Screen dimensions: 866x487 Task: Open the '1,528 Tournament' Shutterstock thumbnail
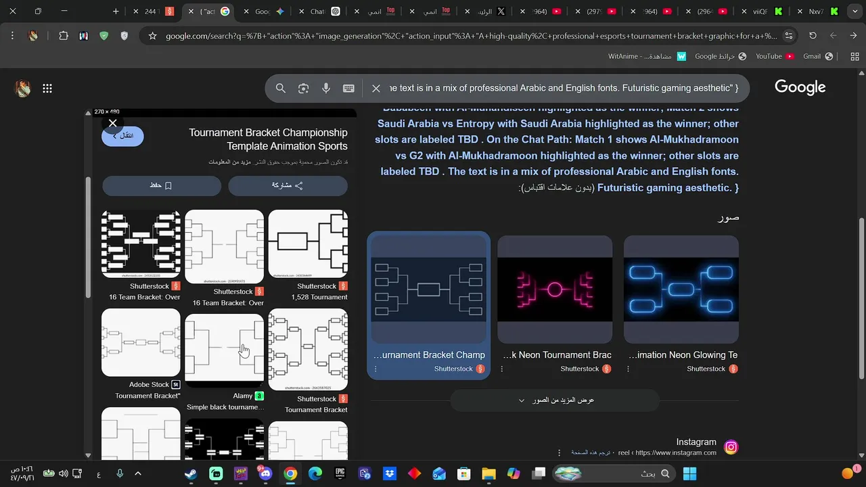coord(308,244)
